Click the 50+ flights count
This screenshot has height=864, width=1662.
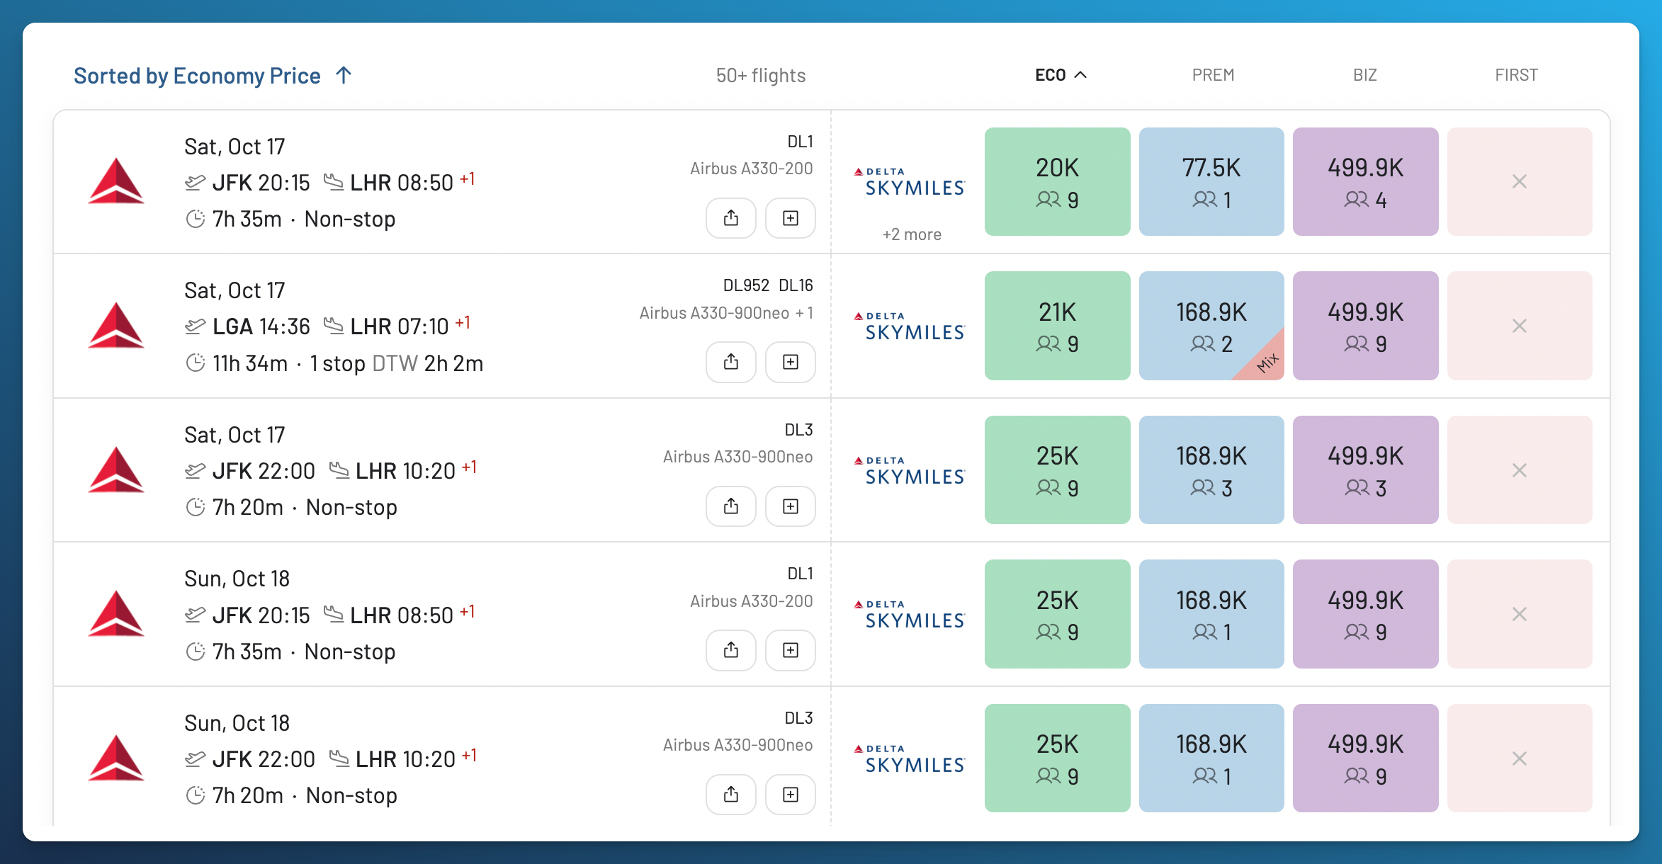pyautogui.click(x=761, y=76)
